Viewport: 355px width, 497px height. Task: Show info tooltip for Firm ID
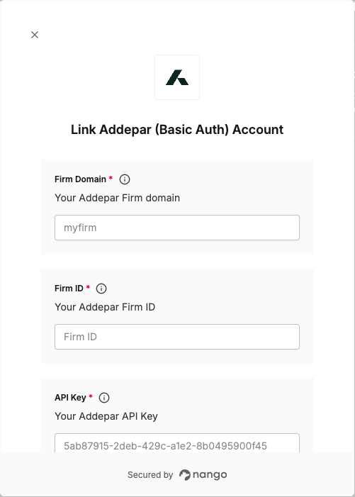click(101, 289)
